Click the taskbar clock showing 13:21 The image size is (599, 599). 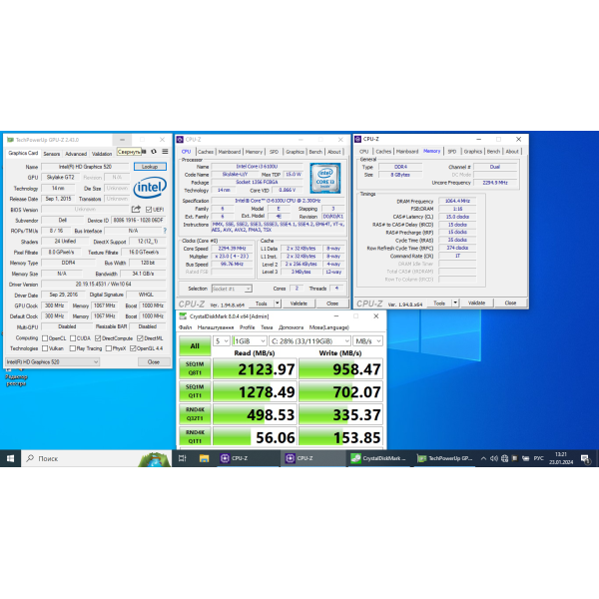(x=561, y=458)
